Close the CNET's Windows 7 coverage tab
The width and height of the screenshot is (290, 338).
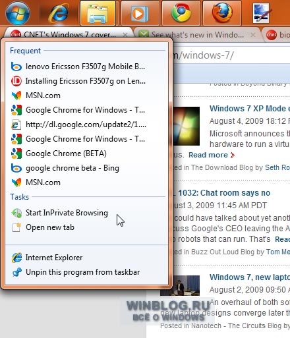125,35
